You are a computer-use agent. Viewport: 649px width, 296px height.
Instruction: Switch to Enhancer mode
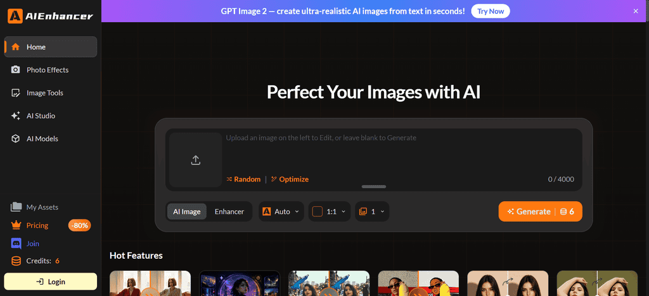229,211
